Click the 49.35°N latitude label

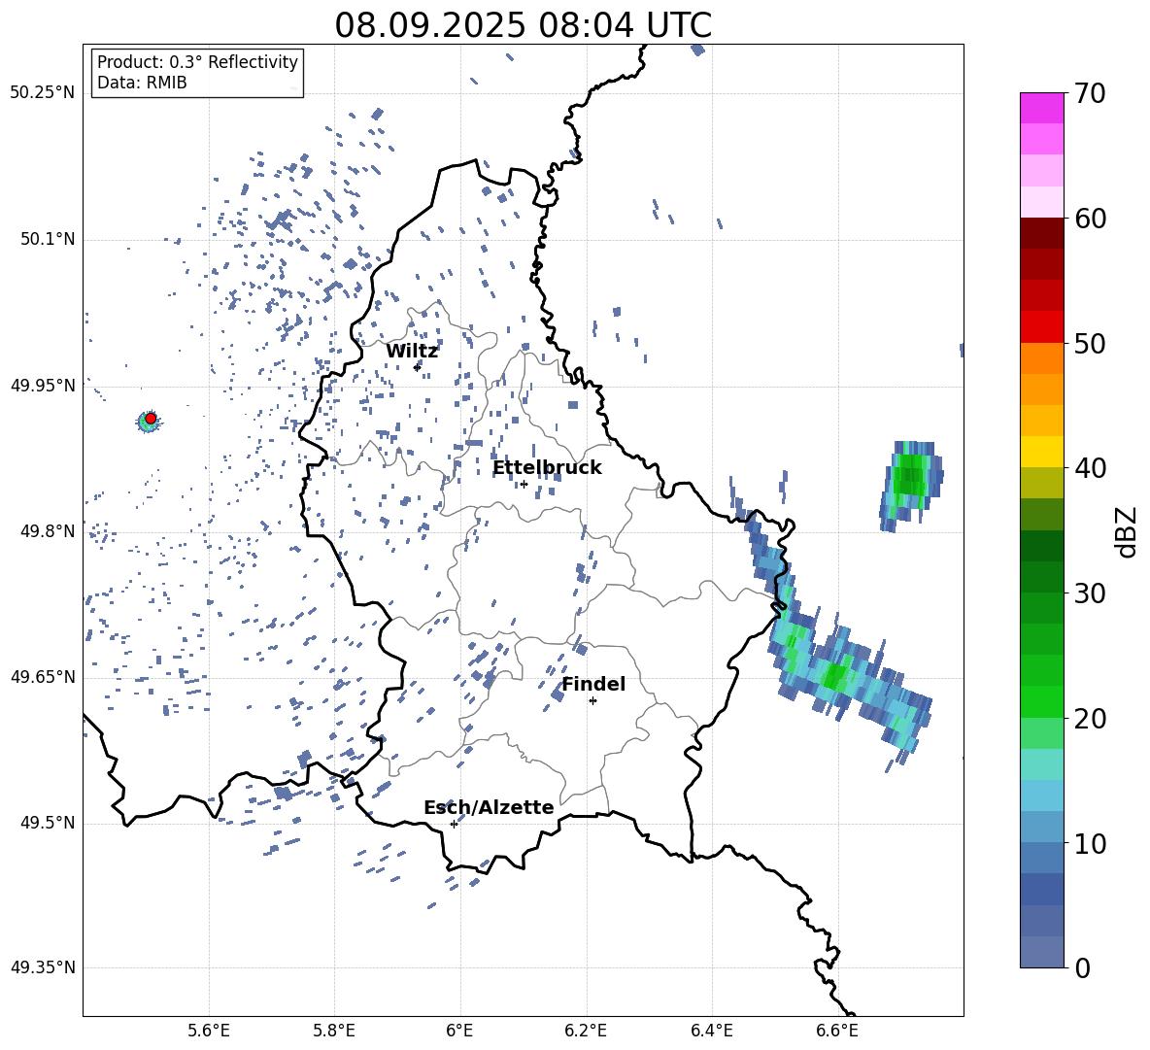[x=43, y=967]
